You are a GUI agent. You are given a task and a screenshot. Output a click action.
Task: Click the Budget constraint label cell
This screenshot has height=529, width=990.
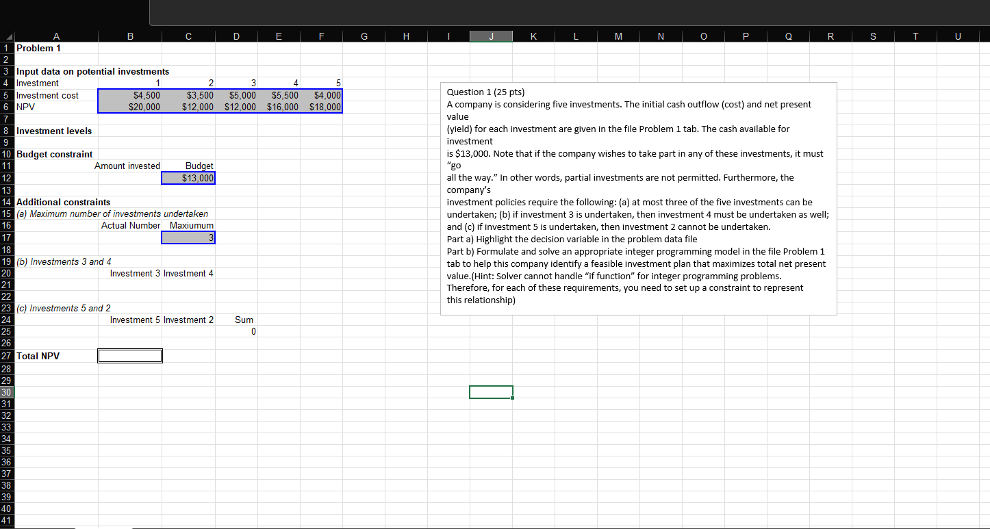54,154
